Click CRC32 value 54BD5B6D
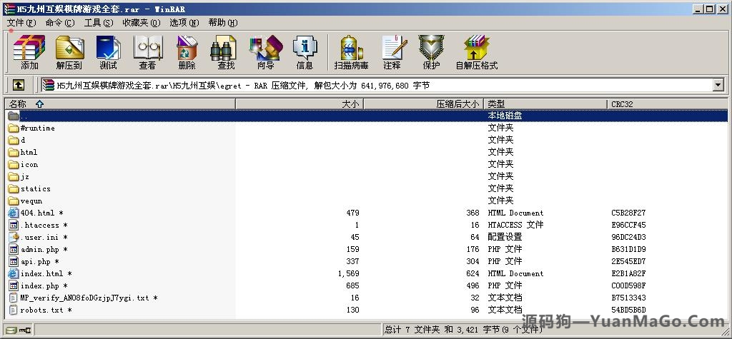732x339 pixels. click(x=628, y=310)
